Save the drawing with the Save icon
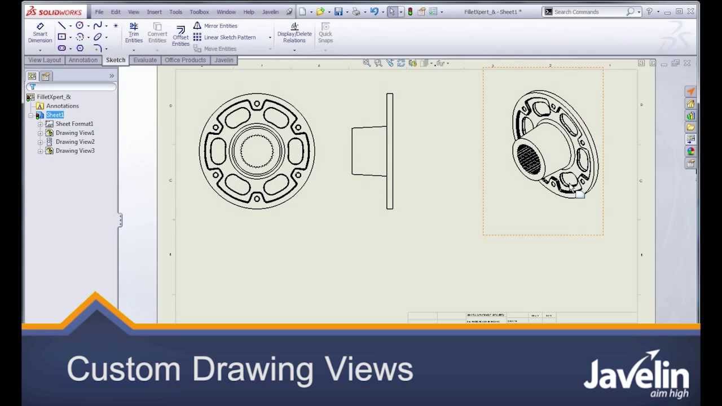The height and width of the screenshot is (406, 722). 338,11
